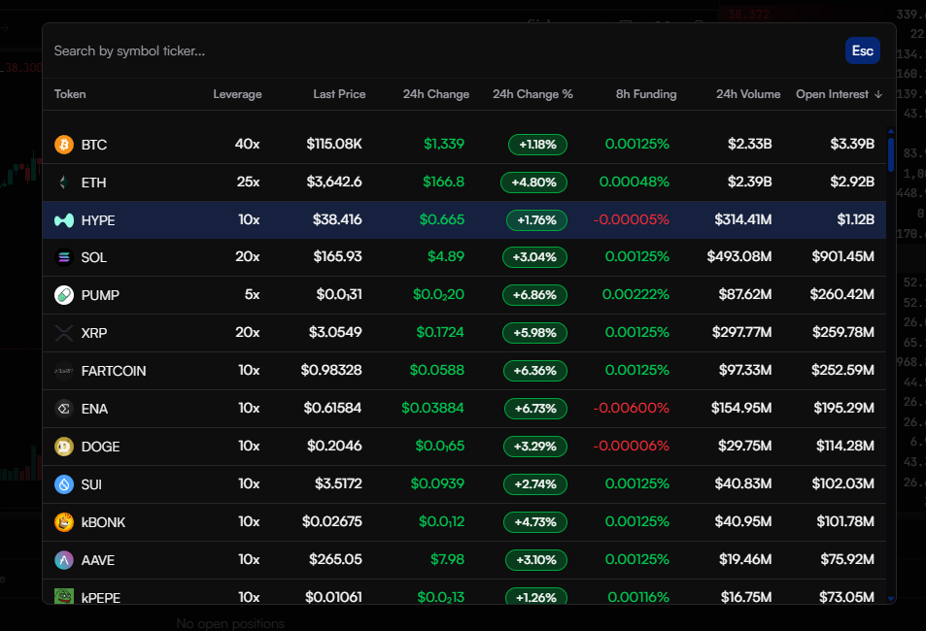Sort by the 8h Funding column

pos(645,94)
